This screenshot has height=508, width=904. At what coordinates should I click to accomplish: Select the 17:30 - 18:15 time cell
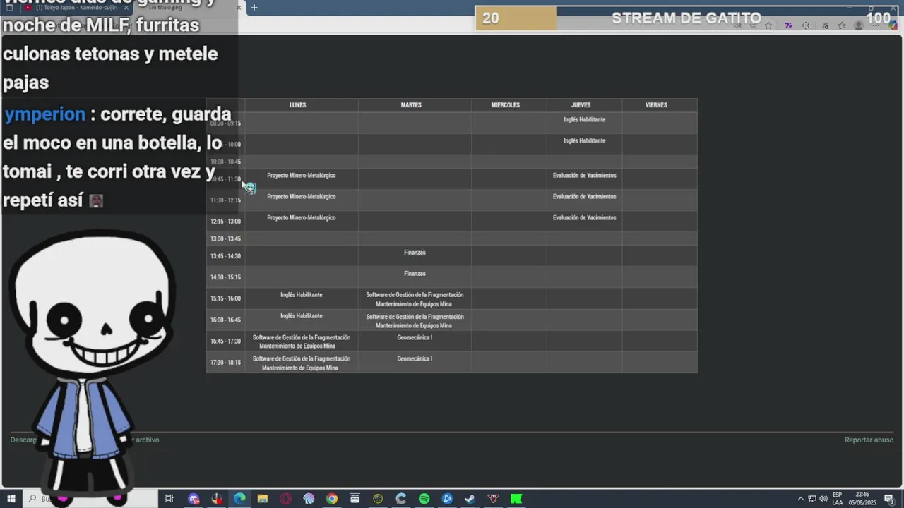[225, 363]
